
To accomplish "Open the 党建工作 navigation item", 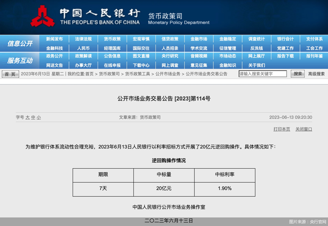I will [285, 48].
